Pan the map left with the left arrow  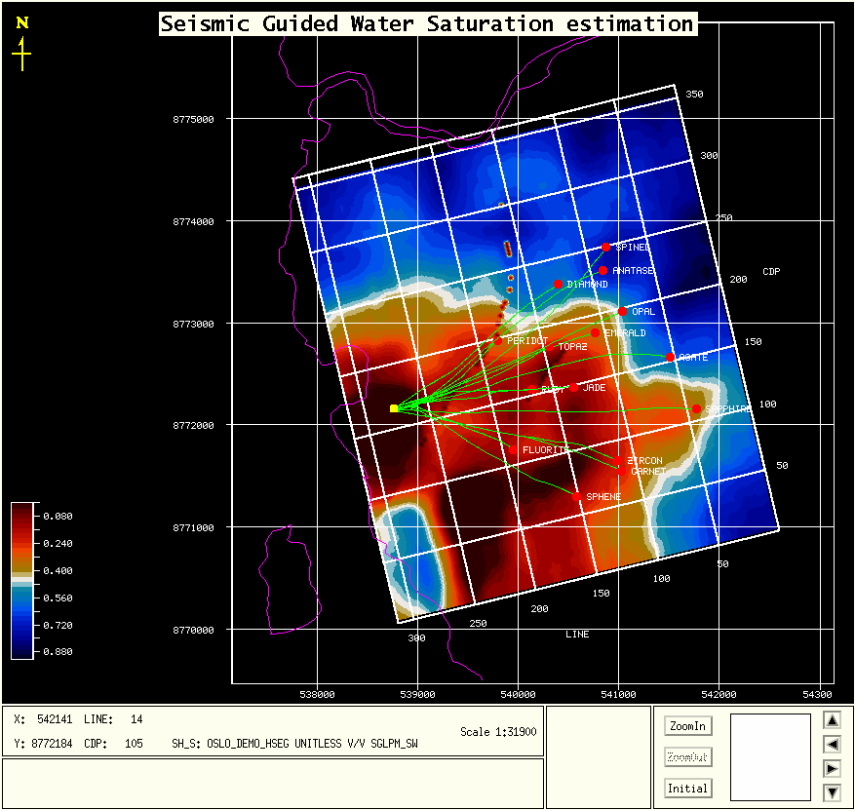(x=832, y=744)
